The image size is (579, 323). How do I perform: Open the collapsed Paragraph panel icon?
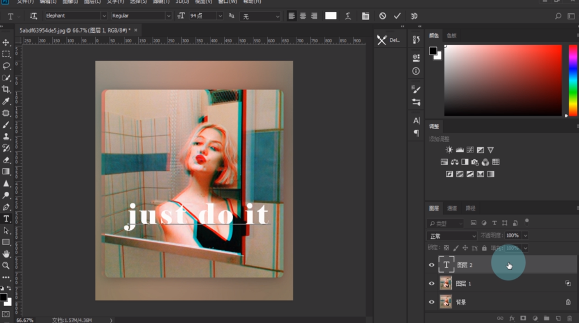pyautogui.click(x=416, y=133)
